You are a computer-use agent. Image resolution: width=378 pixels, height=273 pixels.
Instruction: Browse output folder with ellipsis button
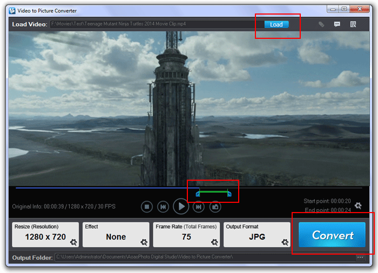click(360, 257)
